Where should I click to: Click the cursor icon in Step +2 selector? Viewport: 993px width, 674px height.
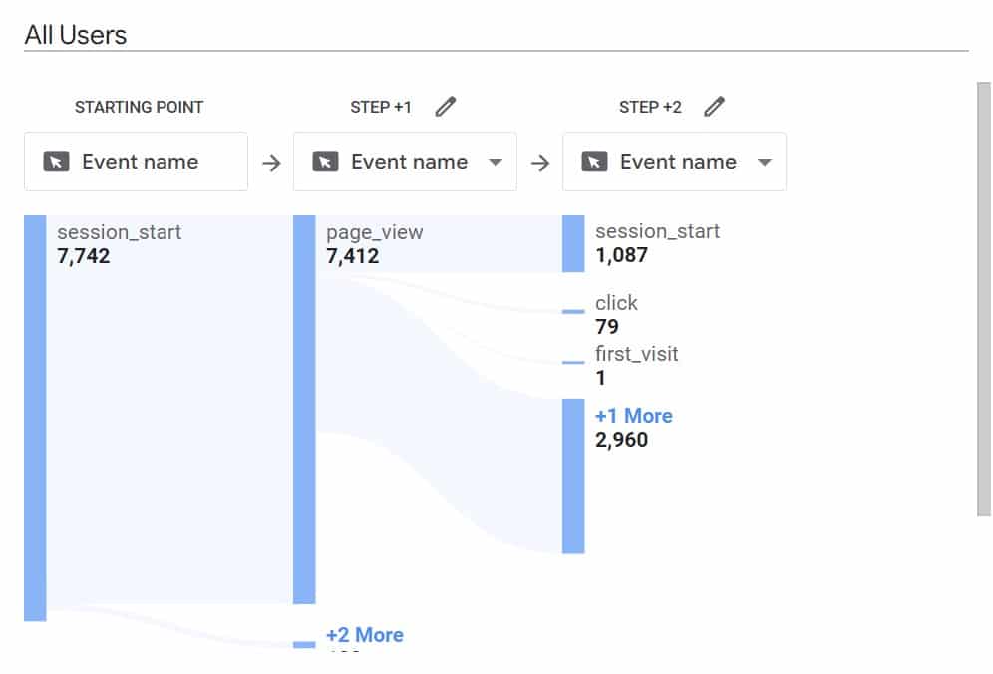pos(595,162)
